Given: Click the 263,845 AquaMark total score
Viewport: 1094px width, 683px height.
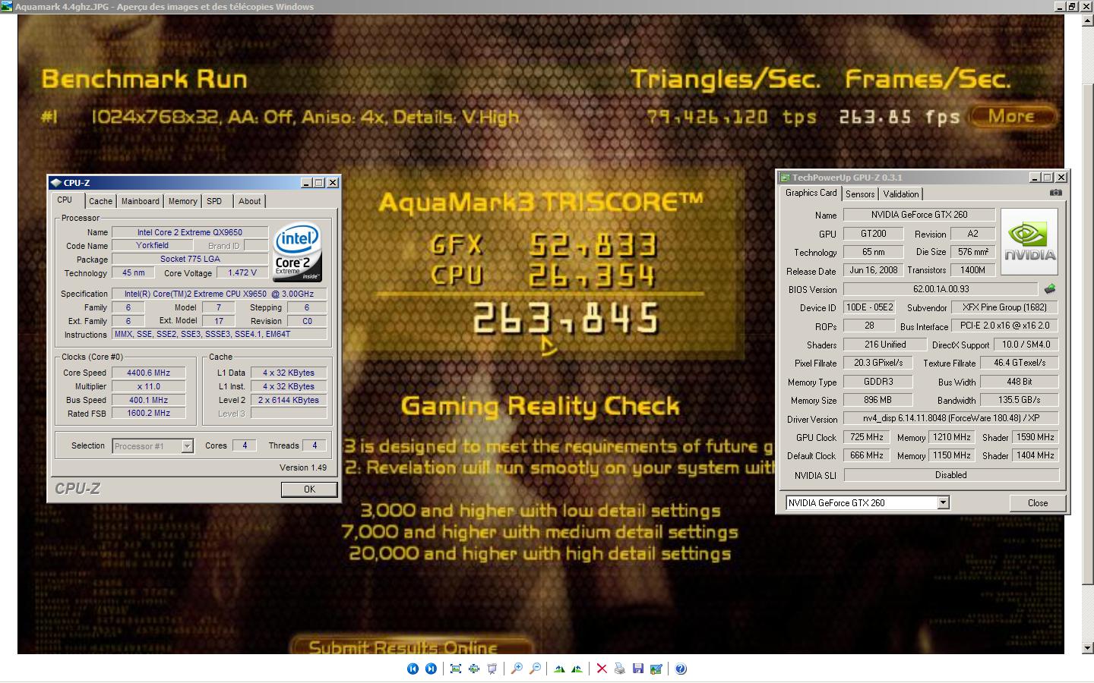Looking at the screenshot, I should pyautogui.click(x=565, y=319).
